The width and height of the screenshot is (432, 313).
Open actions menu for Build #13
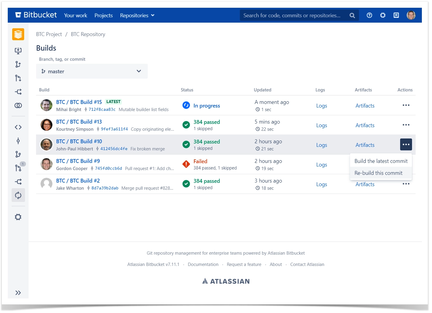[x=406, y=125]
